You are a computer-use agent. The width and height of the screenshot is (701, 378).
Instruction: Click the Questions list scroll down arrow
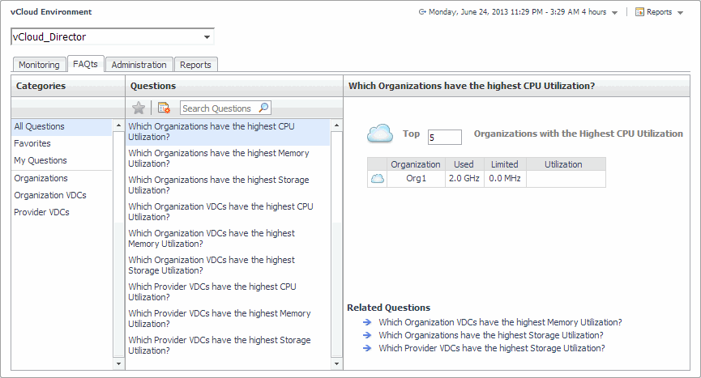point(336,364)
